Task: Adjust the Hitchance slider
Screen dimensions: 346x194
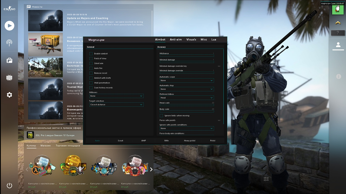Action: pos(187,56)
